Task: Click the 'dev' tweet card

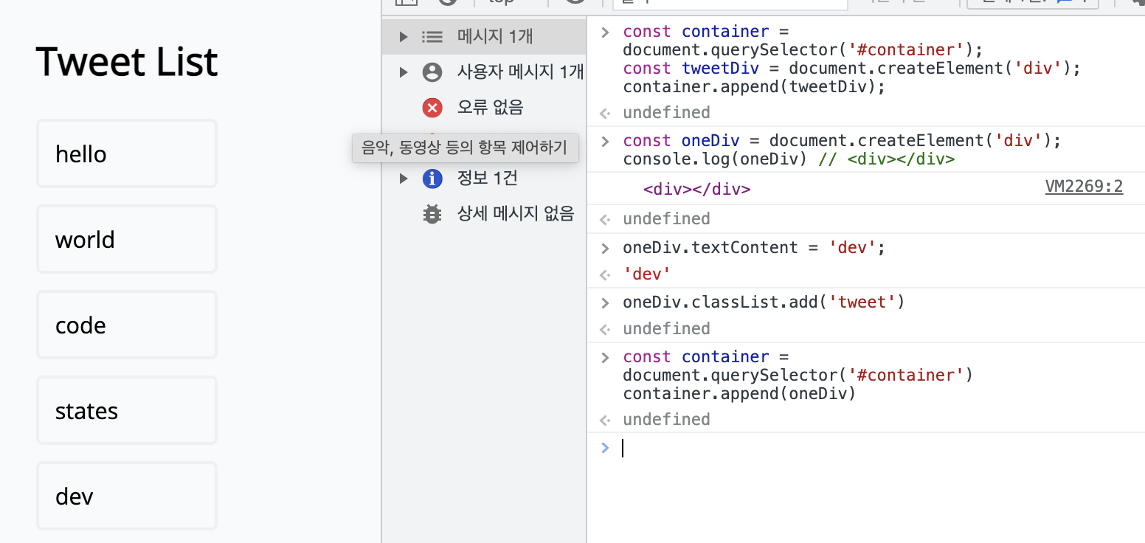Action: 127,496
